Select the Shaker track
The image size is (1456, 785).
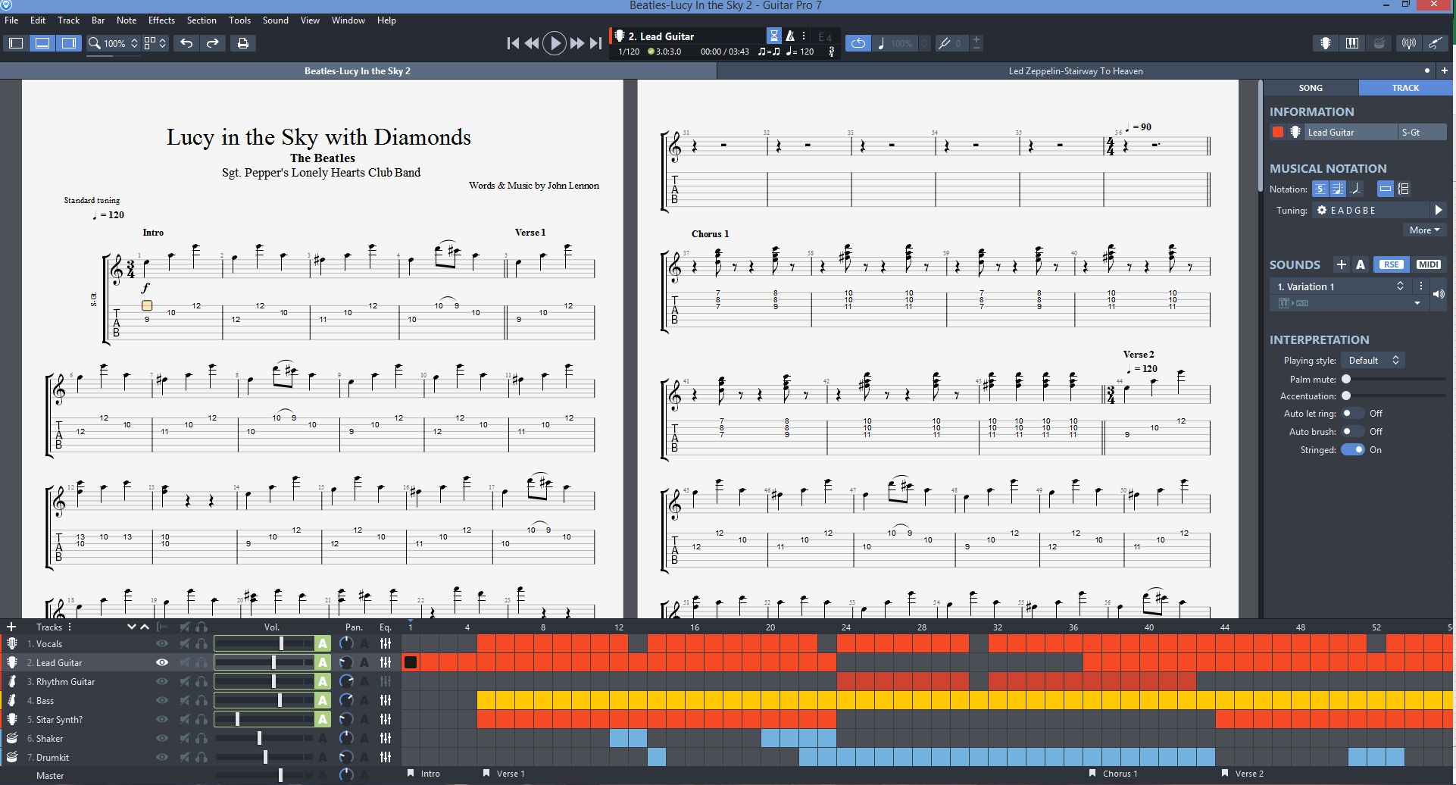[x=49, y=738]
